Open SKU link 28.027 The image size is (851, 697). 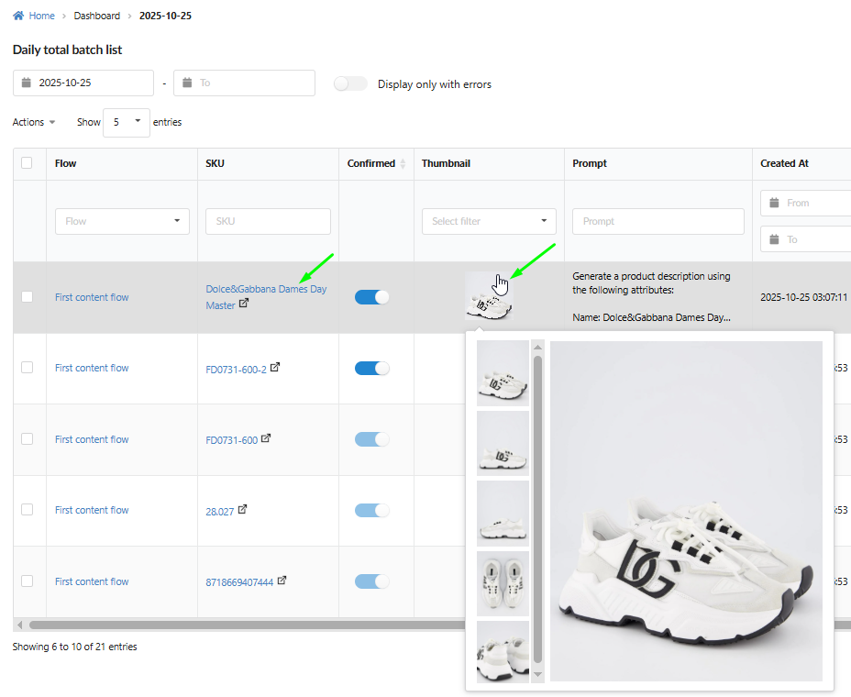click(220, 512)
